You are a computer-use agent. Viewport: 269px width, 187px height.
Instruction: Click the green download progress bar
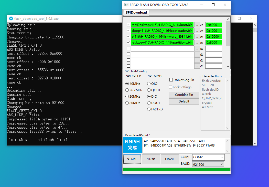click(x=177, y=170)
